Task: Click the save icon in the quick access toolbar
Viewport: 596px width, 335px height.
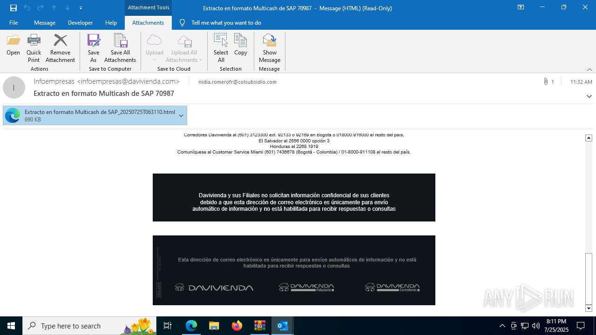Action: click(13, 8)
